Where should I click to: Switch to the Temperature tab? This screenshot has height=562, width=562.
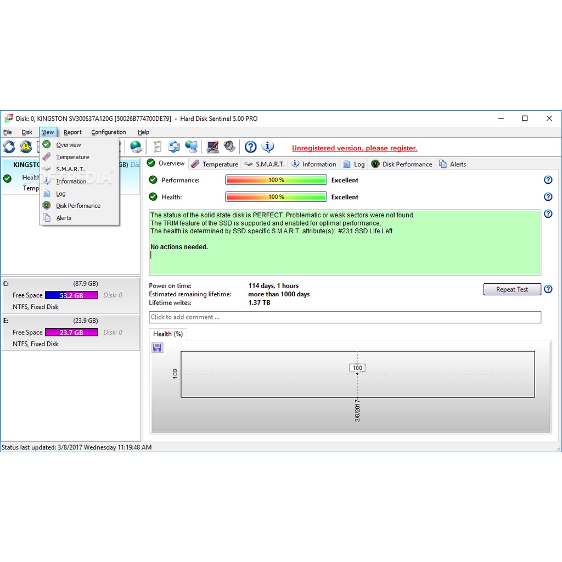click(x=215, y=164)
